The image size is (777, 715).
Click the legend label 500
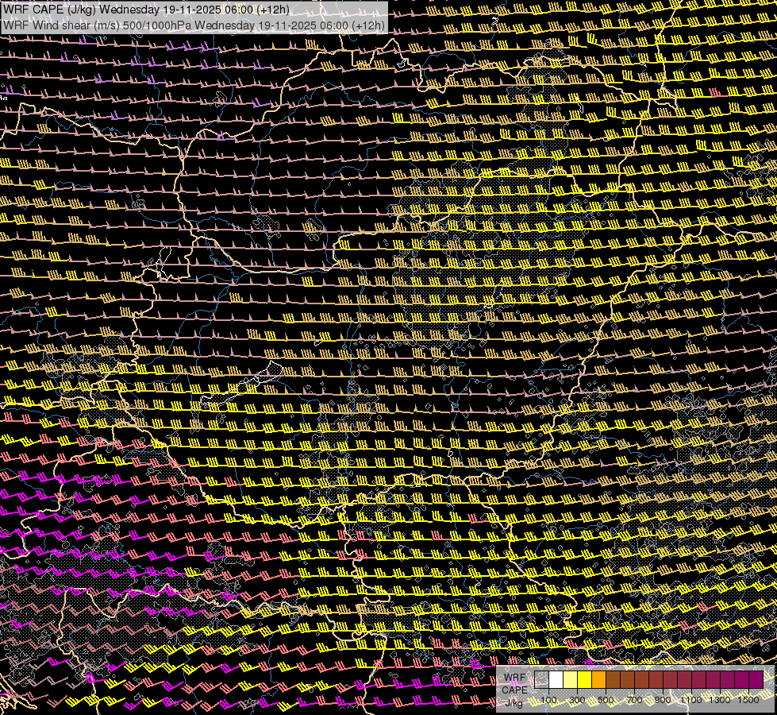(x=606, y=700)
